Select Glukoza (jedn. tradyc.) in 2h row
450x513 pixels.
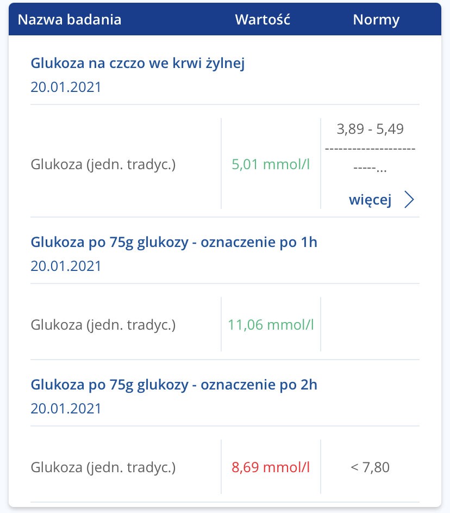[103, 467]
